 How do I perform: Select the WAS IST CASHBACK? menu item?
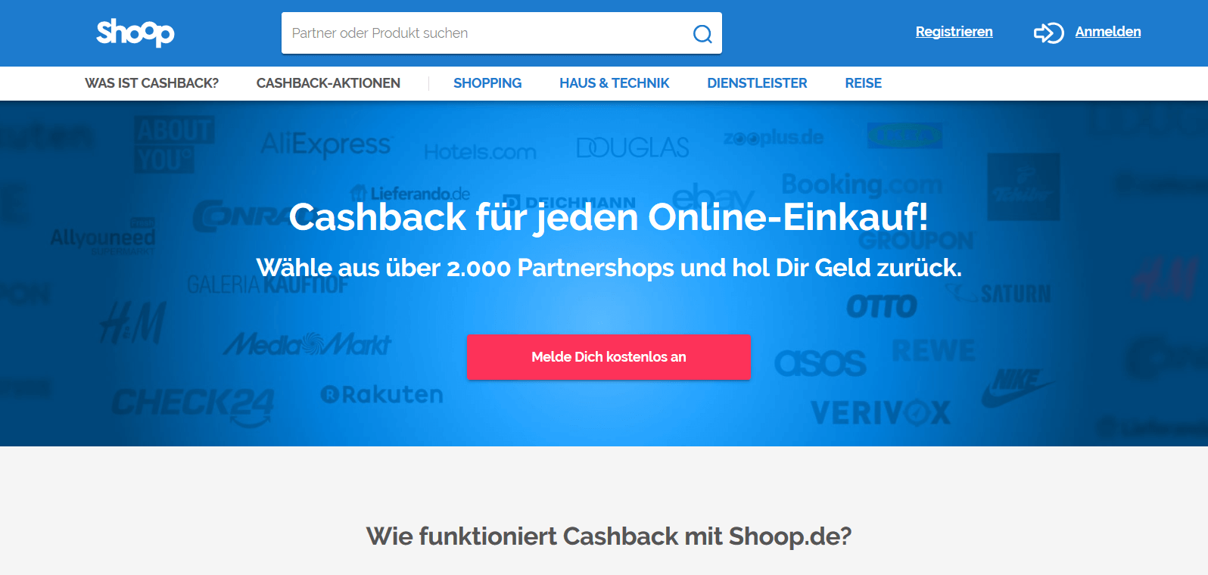[151, 83]
